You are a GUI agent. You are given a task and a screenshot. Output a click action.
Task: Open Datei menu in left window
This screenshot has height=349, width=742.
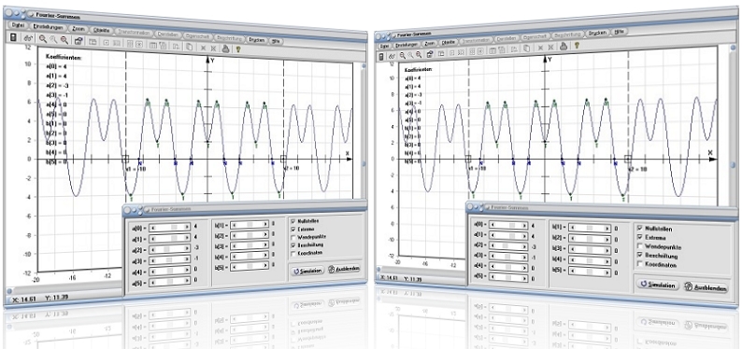19,25
